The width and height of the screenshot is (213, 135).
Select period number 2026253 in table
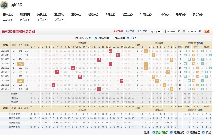coord(5,72)
